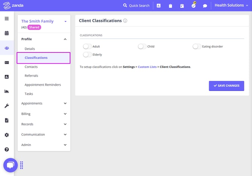252x176 pixels.
Task: Open the Health Solutions account dropdown
Action: [x=231, y=5]
